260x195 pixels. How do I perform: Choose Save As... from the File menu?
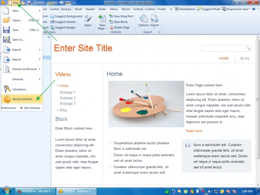click(22, 39)
